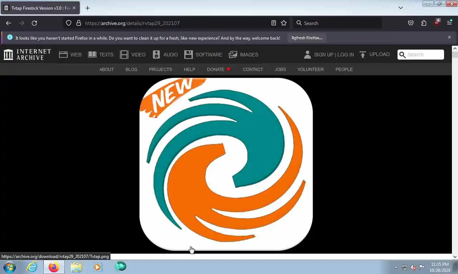This screenshot has width=458, height=274.
Task: Open the tracking protection shield icon
Action: tap(69, 23)
